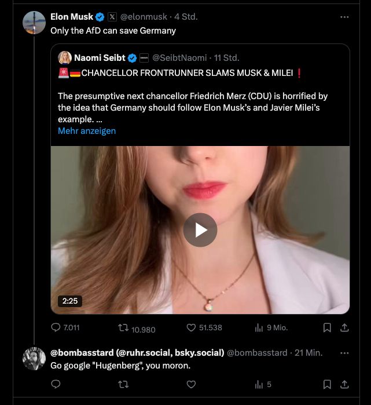Share Elon Musk's post
371x405 pixels.
(344, 327)
